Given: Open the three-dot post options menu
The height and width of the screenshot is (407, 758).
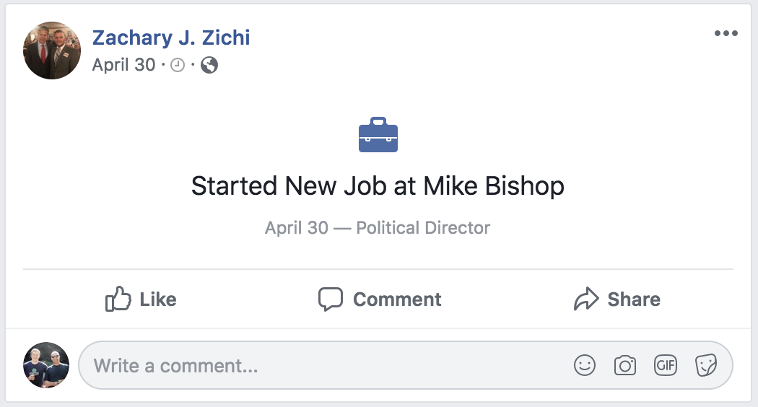Looking at the screenshot, I should click(726, 34).
